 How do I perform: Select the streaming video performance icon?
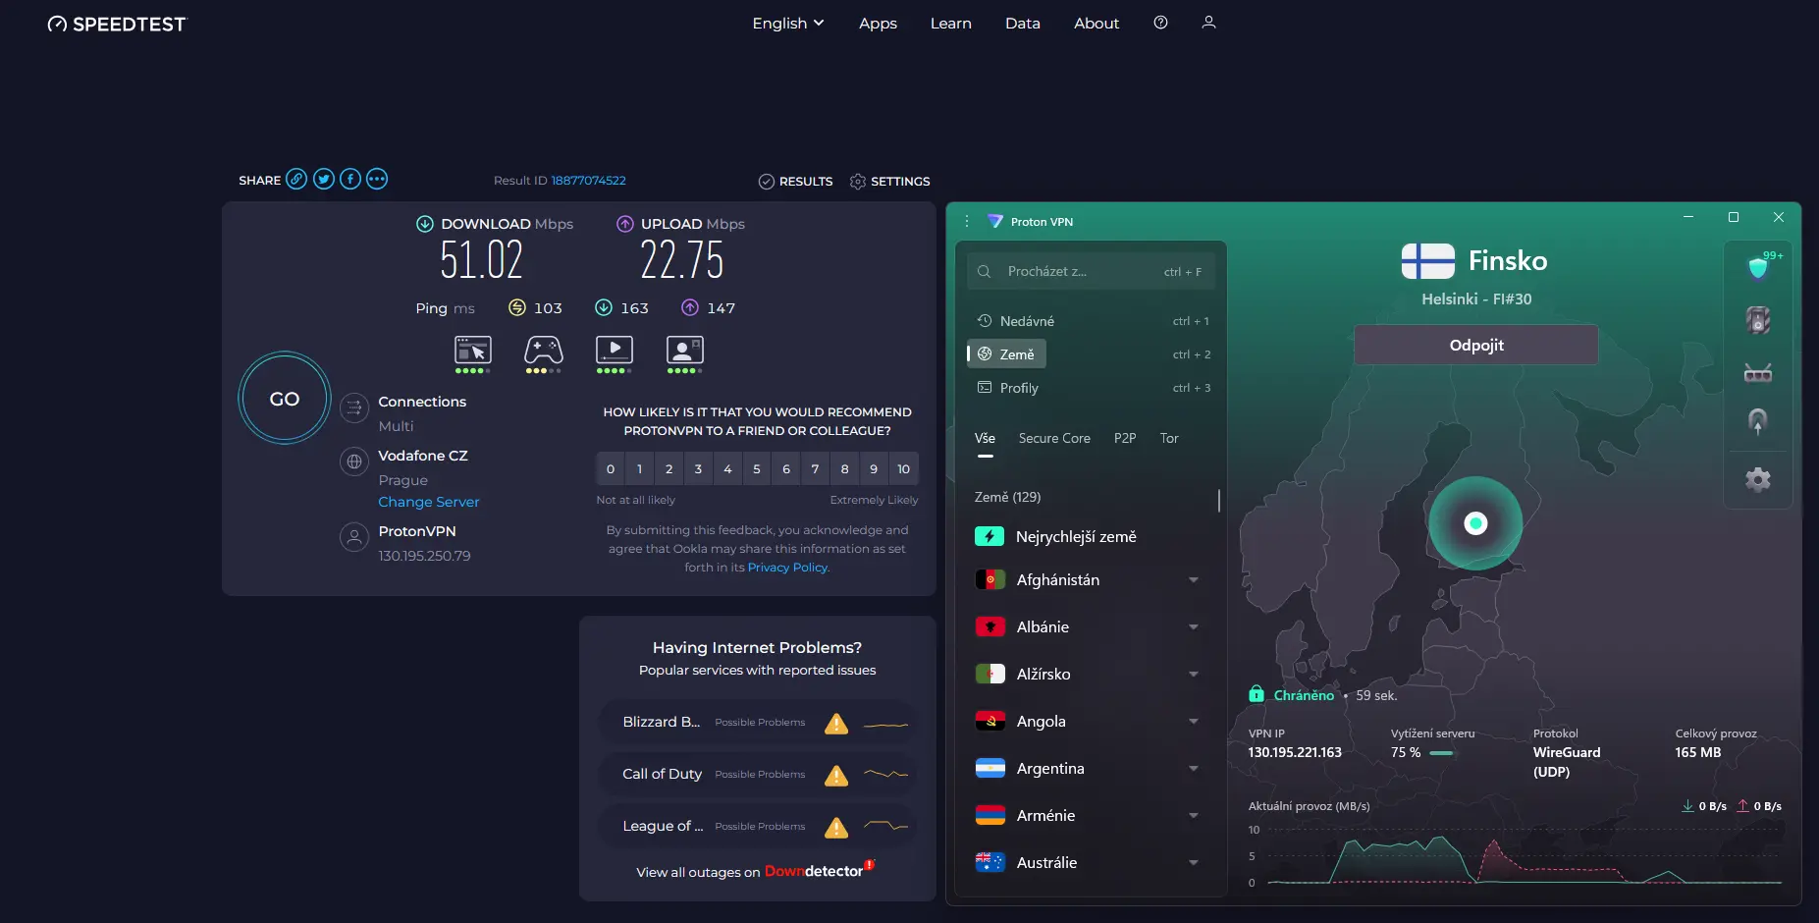coord(614,350)
